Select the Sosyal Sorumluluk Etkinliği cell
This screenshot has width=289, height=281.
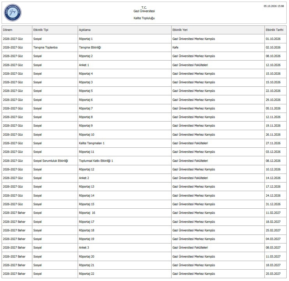pyautogui.click(x=55, y=161)
